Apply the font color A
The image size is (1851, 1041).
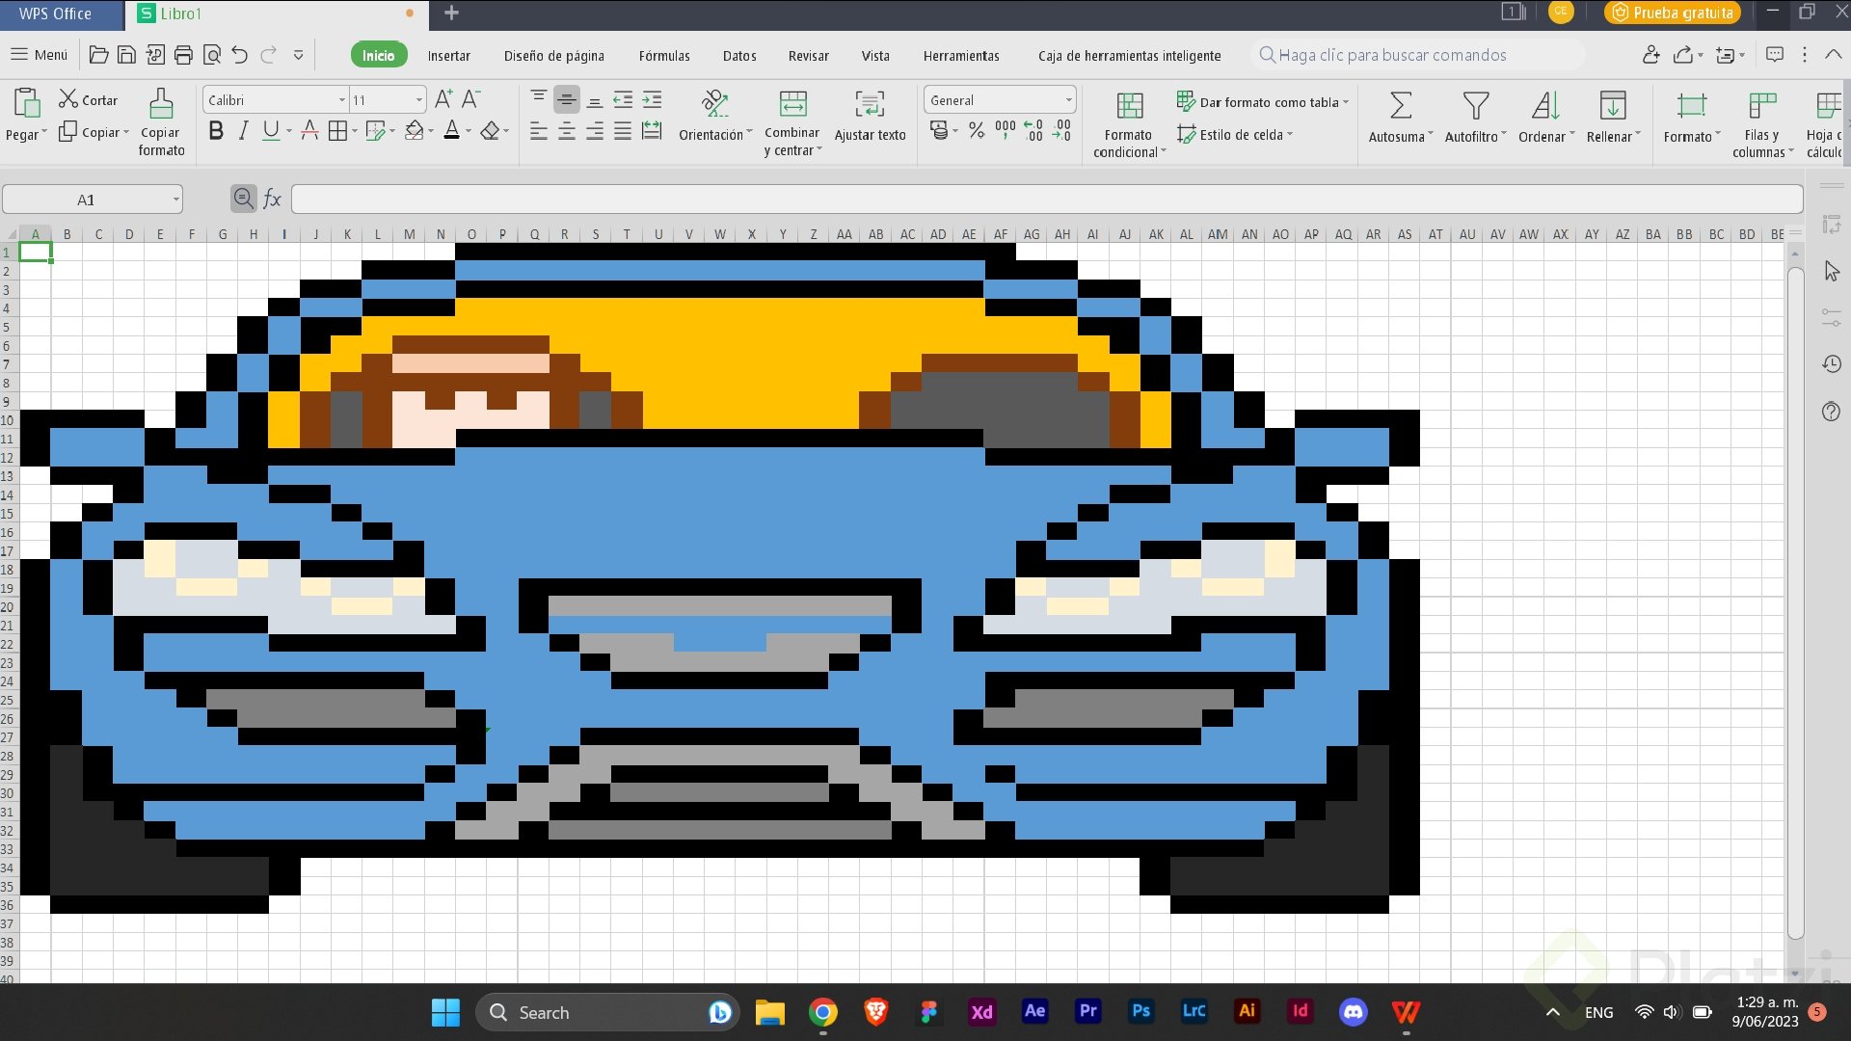451,130
